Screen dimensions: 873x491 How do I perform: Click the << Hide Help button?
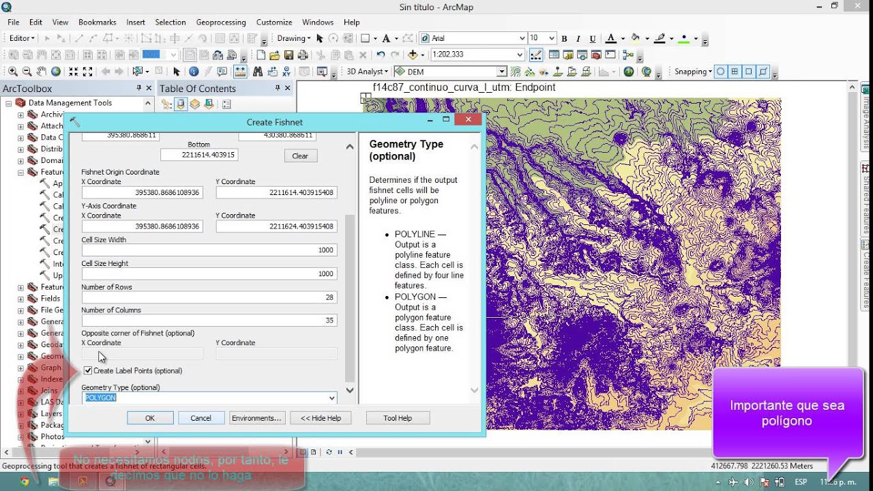tap(321, 418)
